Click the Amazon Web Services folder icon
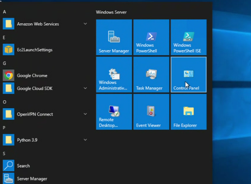 (9, 24)
